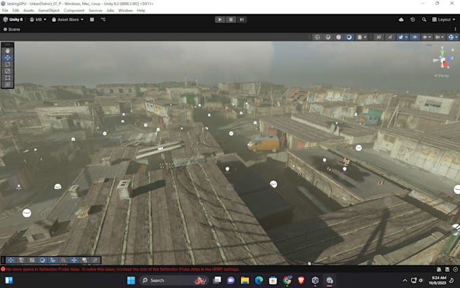Toggle the Gizmos globe button

[x=451, y=37]
